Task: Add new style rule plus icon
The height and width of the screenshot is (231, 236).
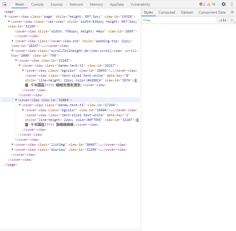Action: pyautogui.click(x=232, y=20)
